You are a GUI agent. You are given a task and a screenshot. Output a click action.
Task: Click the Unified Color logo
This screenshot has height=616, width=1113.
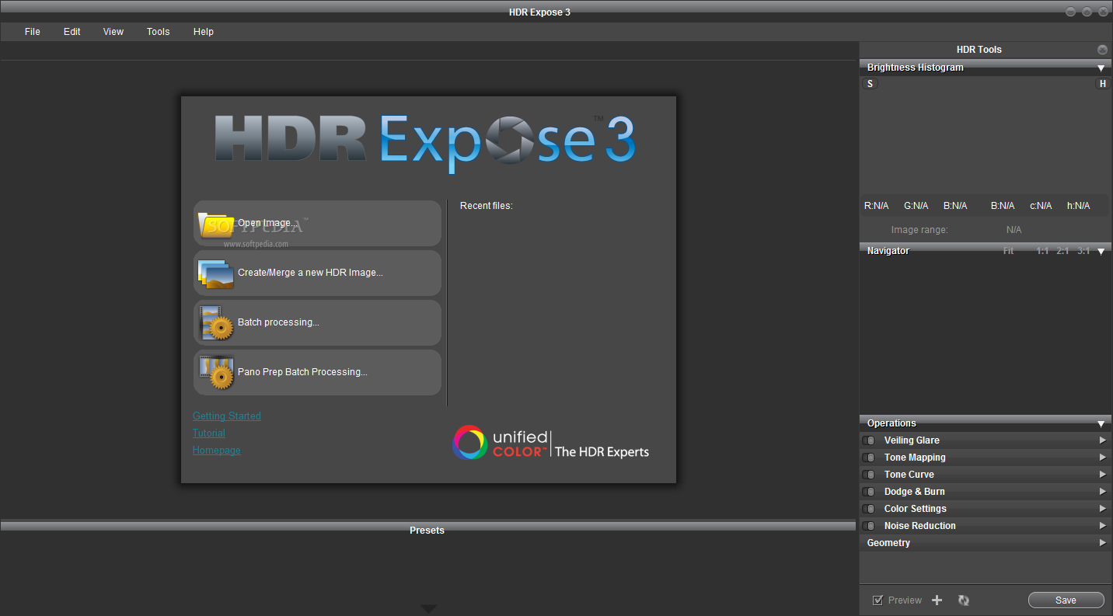551,443
